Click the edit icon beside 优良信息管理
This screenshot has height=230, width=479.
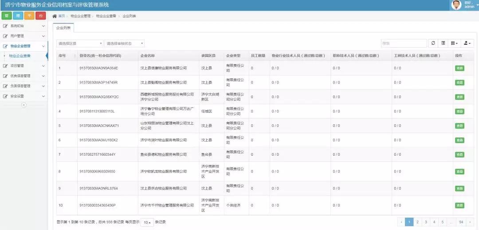[x=5, y=76]
